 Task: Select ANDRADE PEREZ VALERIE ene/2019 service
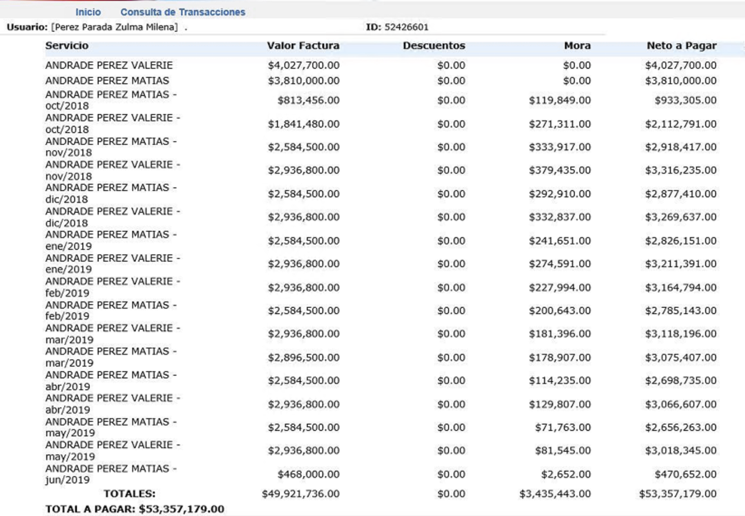[113, 263]
